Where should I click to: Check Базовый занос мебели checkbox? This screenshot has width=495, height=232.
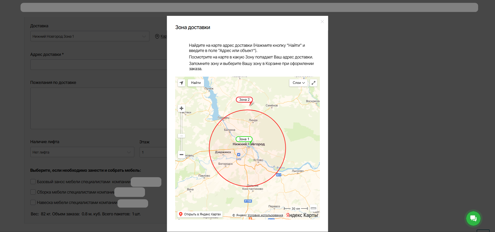click(33, 182)
